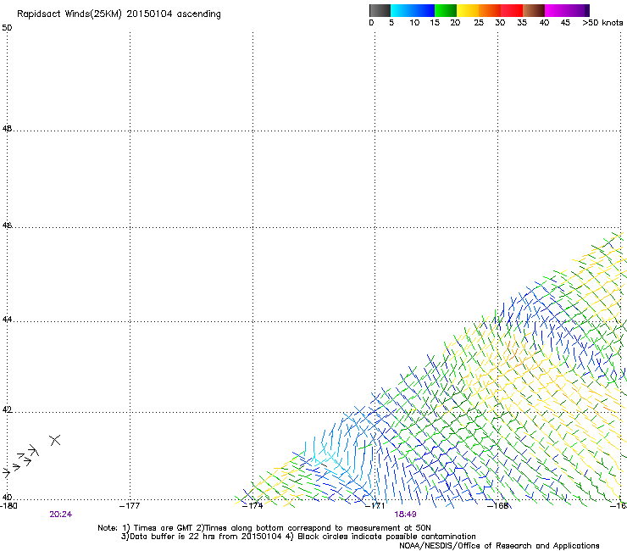Screen dimensions: 627x551
Task: Click the black X marker on the map
Action: click(55, 440)
